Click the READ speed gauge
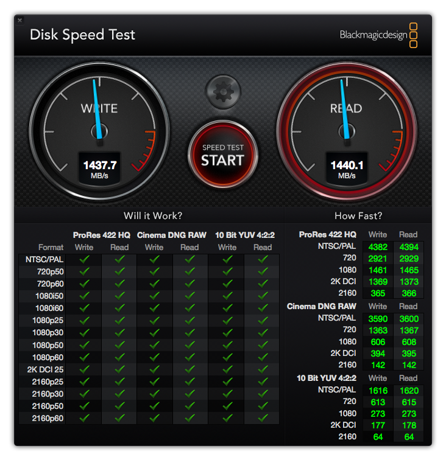Viewport: 446px width, 460px height. (x=347, y=131)
